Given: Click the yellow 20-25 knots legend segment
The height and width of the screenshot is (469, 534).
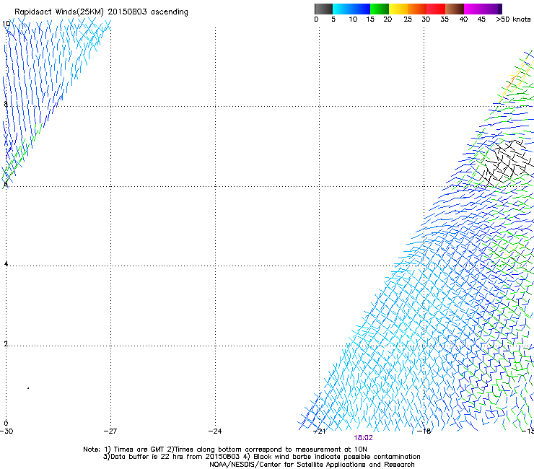Looking at the screenshot, I should [398, 9].
